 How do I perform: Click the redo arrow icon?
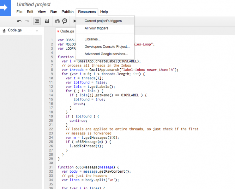(x=27, y=21)
